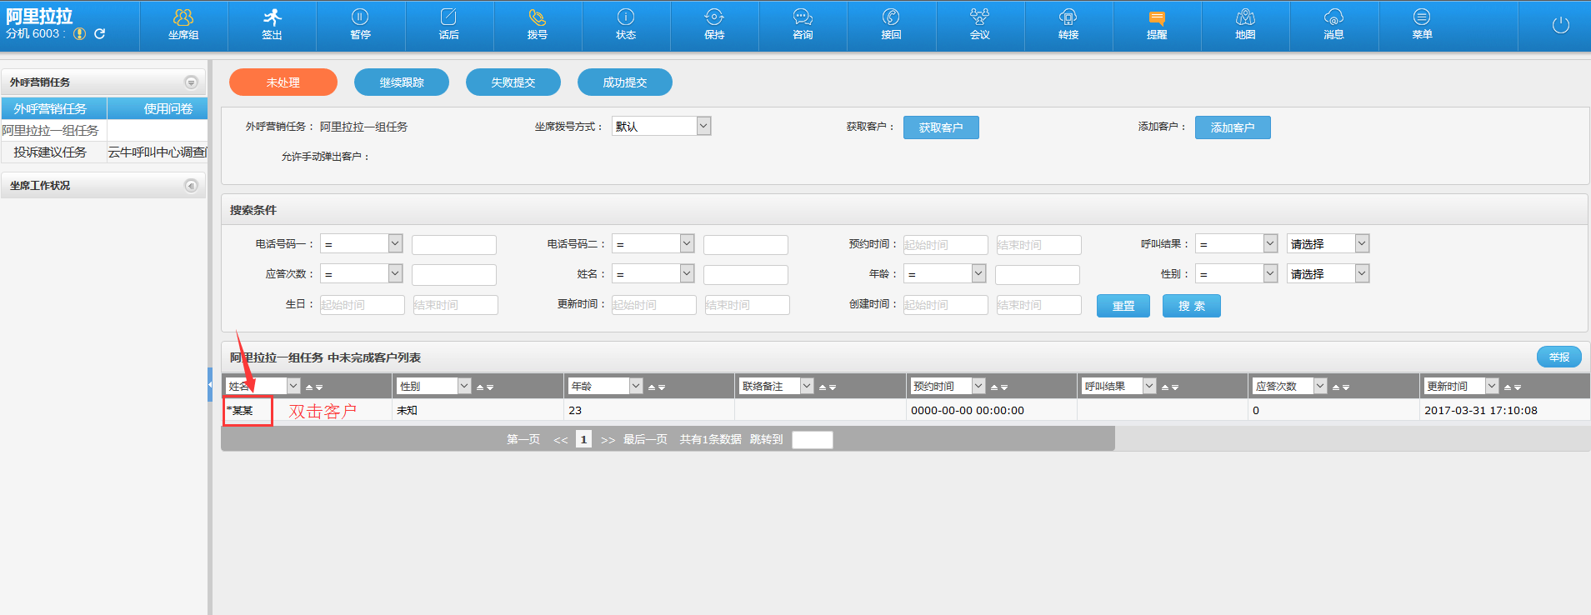This screenshot has height=615, width=1591.
Task: Click the 暂停 pause icon
Action: click(360, 24)
